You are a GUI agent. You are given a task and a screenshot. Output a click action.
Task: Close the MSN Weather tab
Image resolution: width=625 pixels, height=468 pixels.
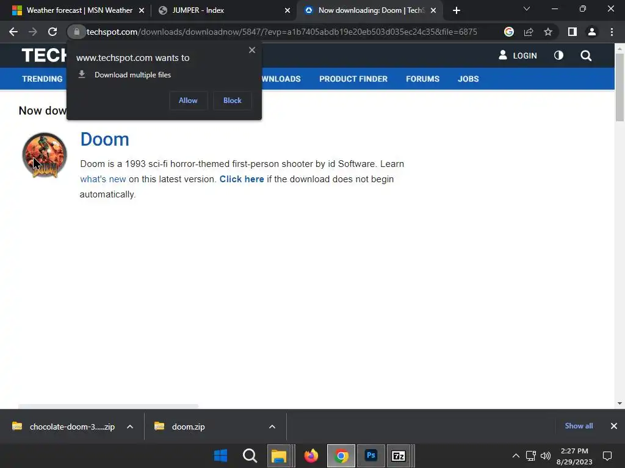coord(142,10)
